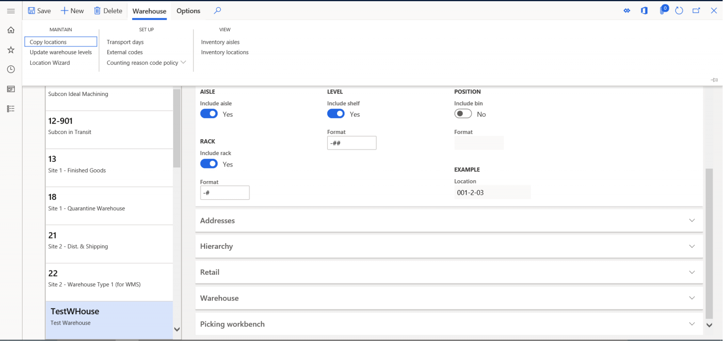
Task: Launch the Location Wizard
Action: 49,62
